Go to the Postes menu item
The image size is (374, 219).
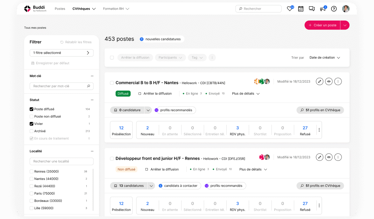pos(60,8)
